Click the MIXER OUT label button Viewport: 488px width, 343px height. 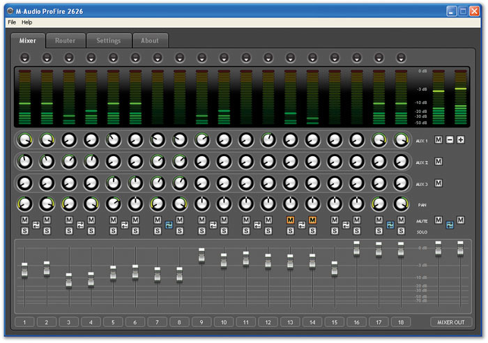coord(450,322)
